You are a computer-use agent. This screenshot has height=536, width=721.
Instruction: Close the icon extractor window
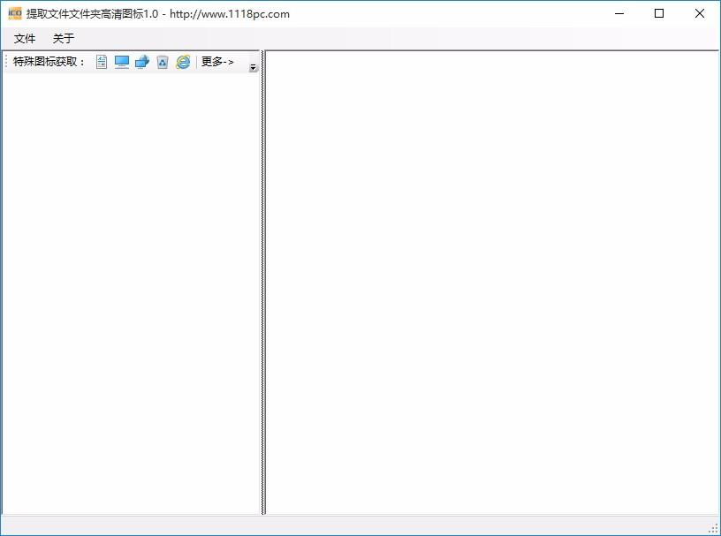pos(700,13)
